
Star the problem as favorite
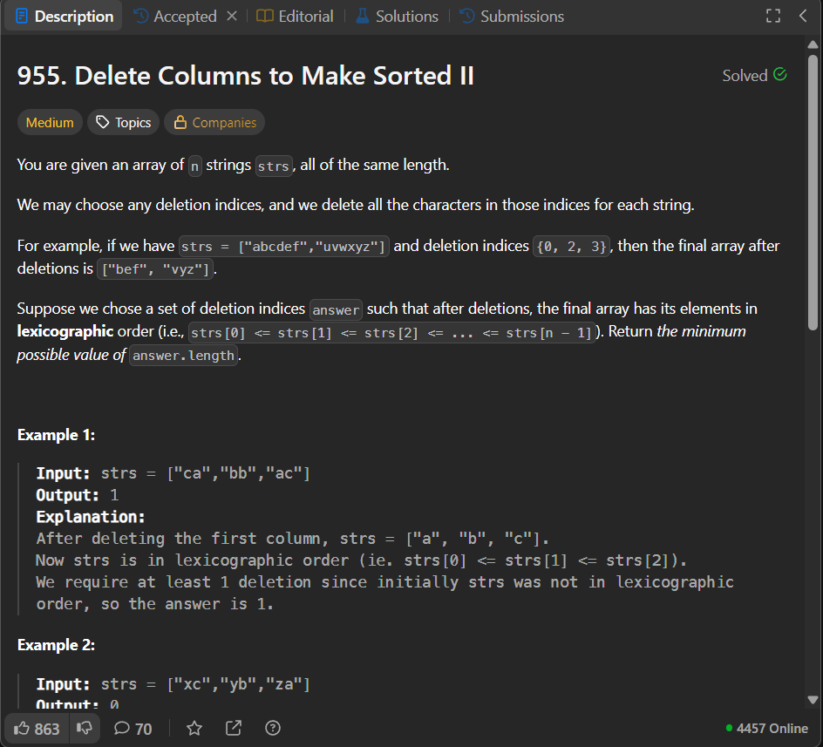(194, 728)
